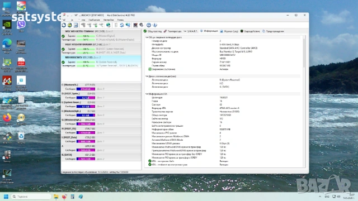
Task: Open the Alerts tab at far right
Action: point(273,31)
